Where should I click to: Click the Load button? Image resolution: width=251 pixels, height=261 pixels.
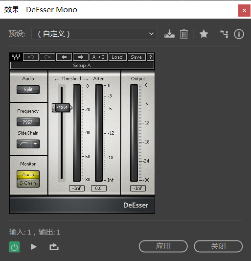click(117, 57)
